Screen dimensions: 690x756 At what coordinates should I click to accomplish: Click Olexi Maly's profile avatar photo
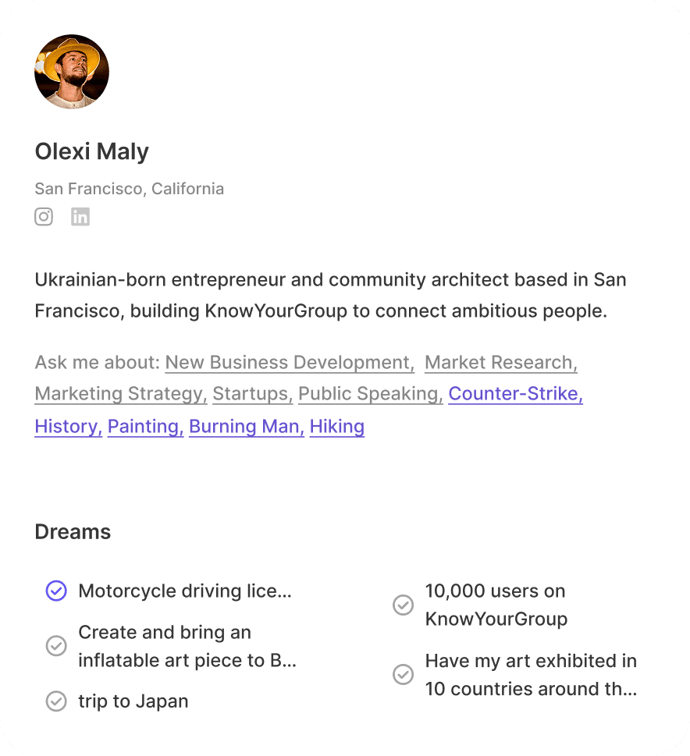tap(72, 72)
